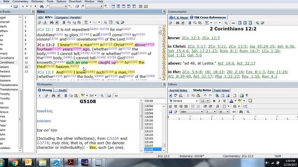Screen dimensions: 298x167
Task: Toggle underline formatting in editor
Action: click(x=224, y=101)
